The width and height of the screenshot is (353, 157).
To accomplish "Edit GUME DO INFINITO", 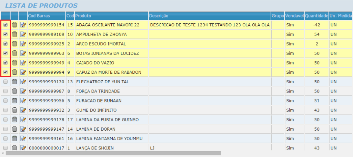I will [23, 110].
